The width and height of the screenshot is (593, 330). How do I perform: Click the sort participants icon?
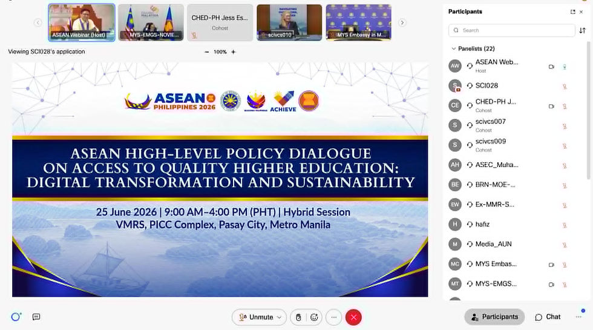[x=582, y=30]
